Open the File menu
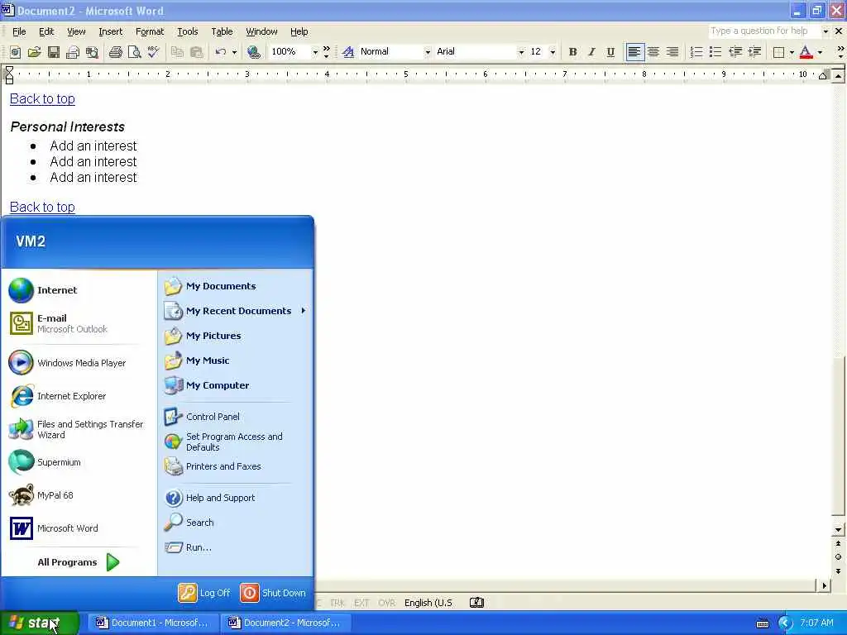This screenshot has width=847, height=635. [x=19, y=31]
